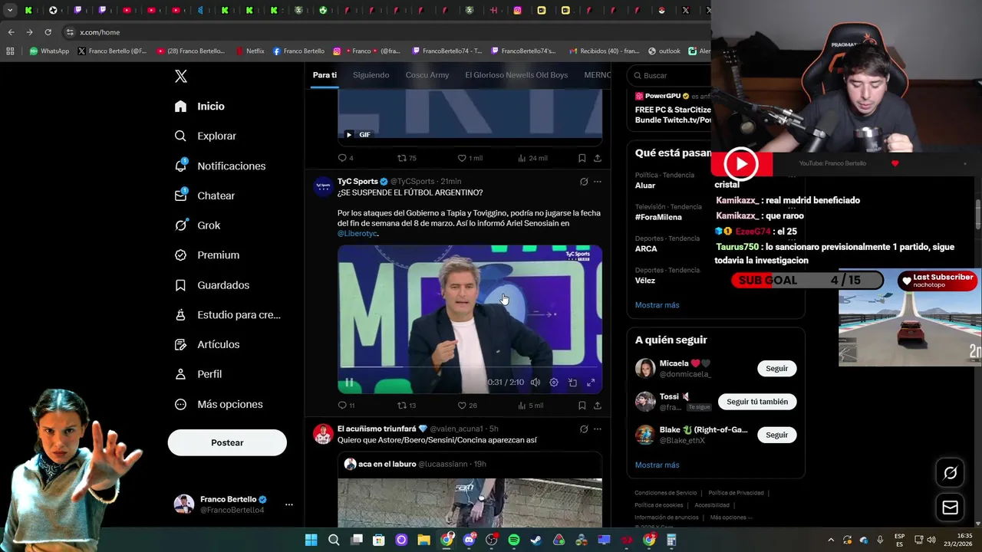
Task: Switch to El Glorioso Newells Old Boys tab
Action: point(516,75)
